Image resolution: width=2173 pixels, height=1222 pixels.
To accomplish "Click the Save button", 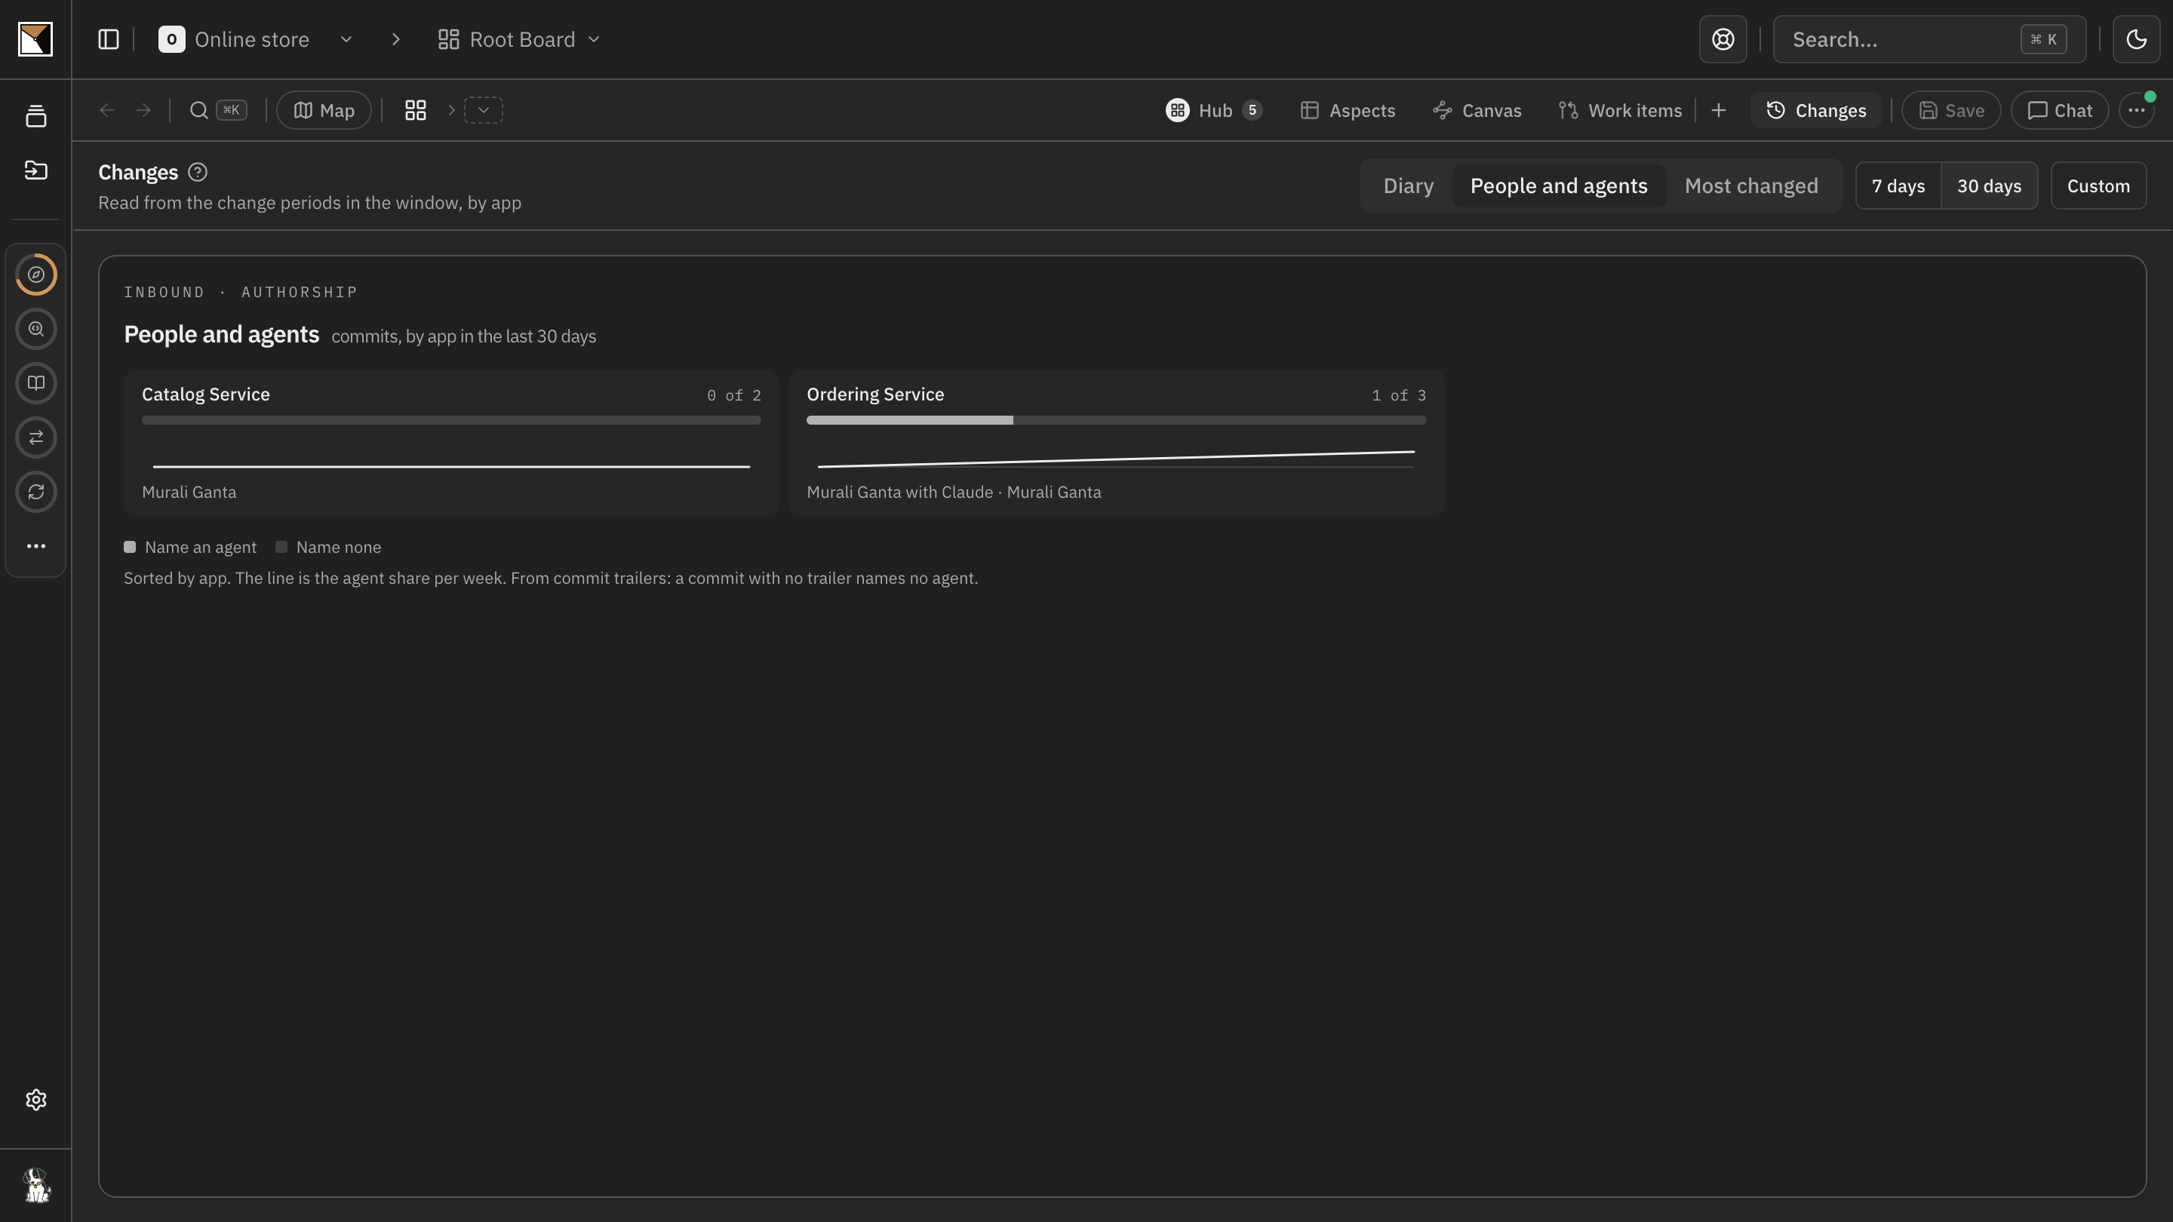I will [x=1950, y=110].
